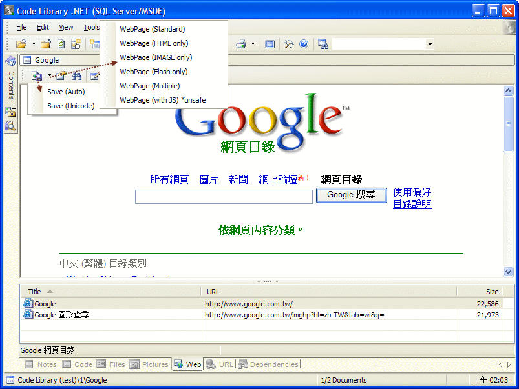Click the refresh document icon in the toolbar
Image resolution: width=519 pixels, height=389 pixels.
point(61,44)
